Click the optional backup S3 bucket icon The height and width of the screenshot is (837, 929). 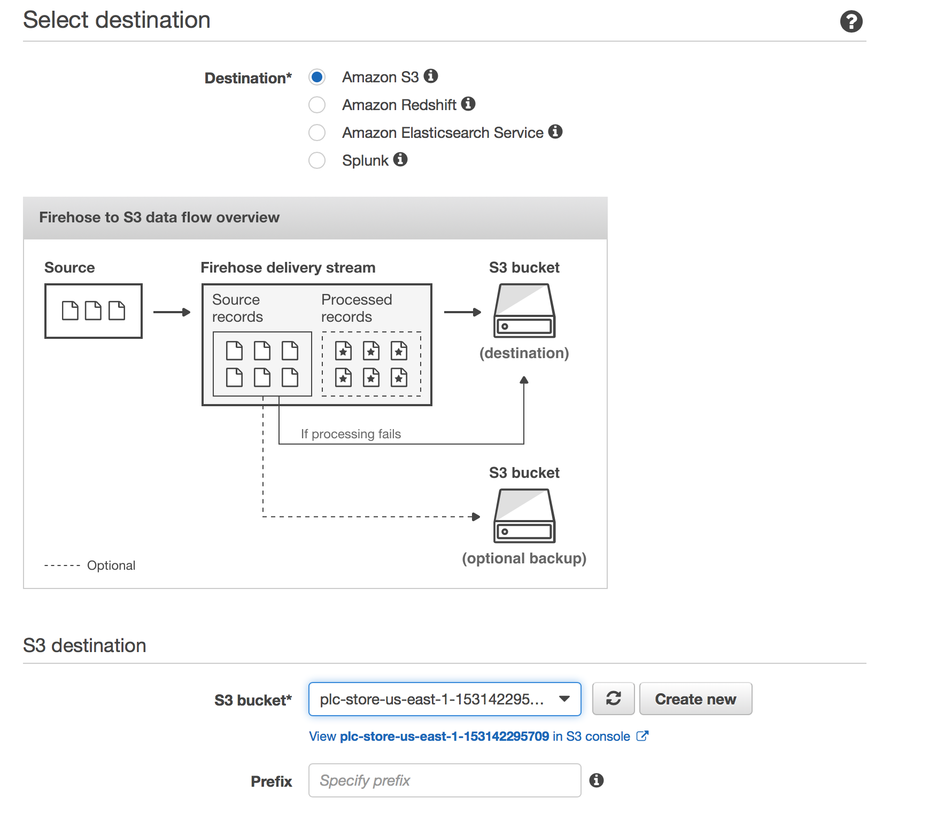click(524, 516)
